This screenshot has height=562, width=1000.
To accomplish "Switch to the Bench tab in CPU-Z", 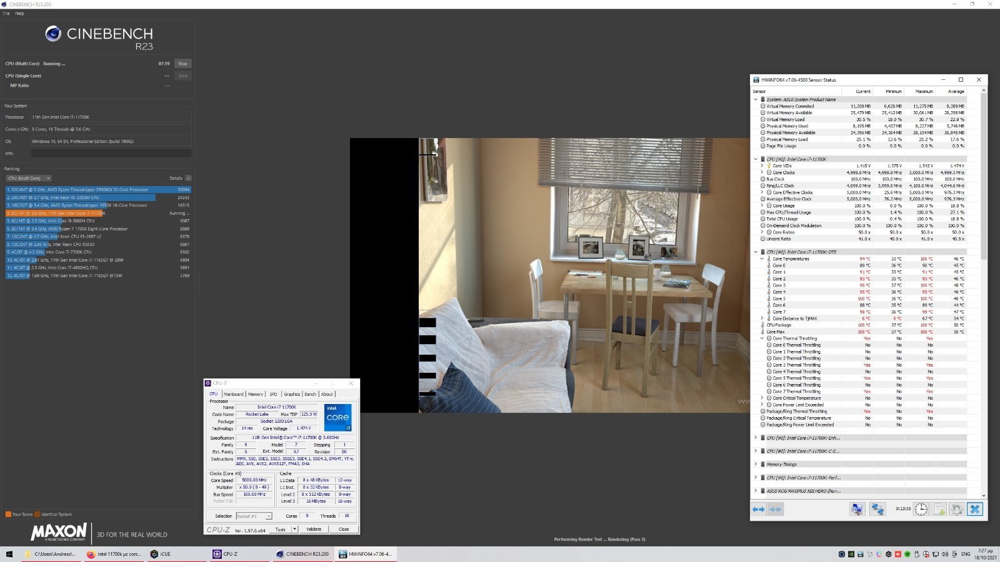I will (311, 394).
